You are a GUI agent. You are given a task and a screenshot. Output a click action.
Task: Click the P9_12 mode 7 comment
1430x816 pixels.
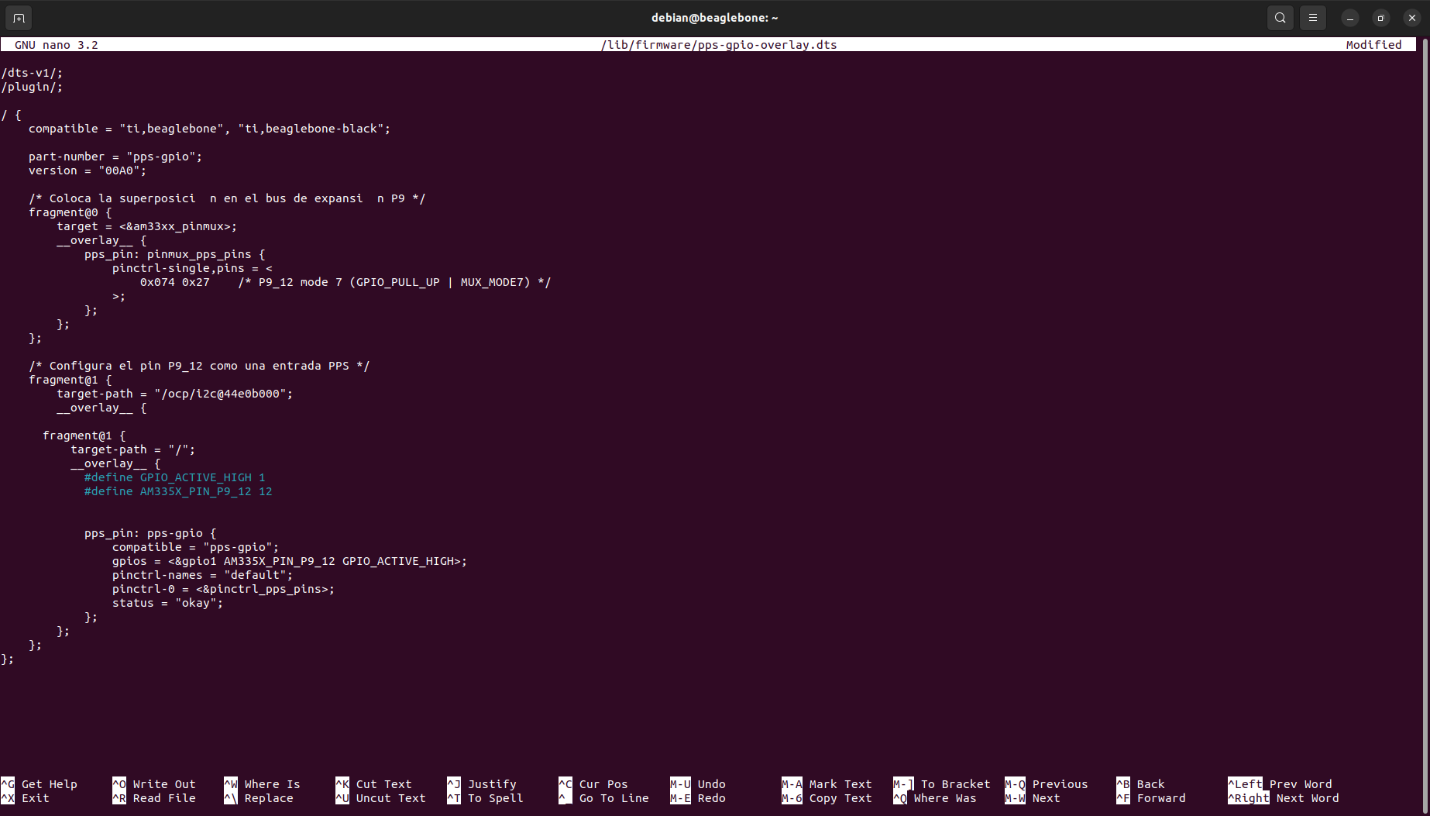coord(394,282)
